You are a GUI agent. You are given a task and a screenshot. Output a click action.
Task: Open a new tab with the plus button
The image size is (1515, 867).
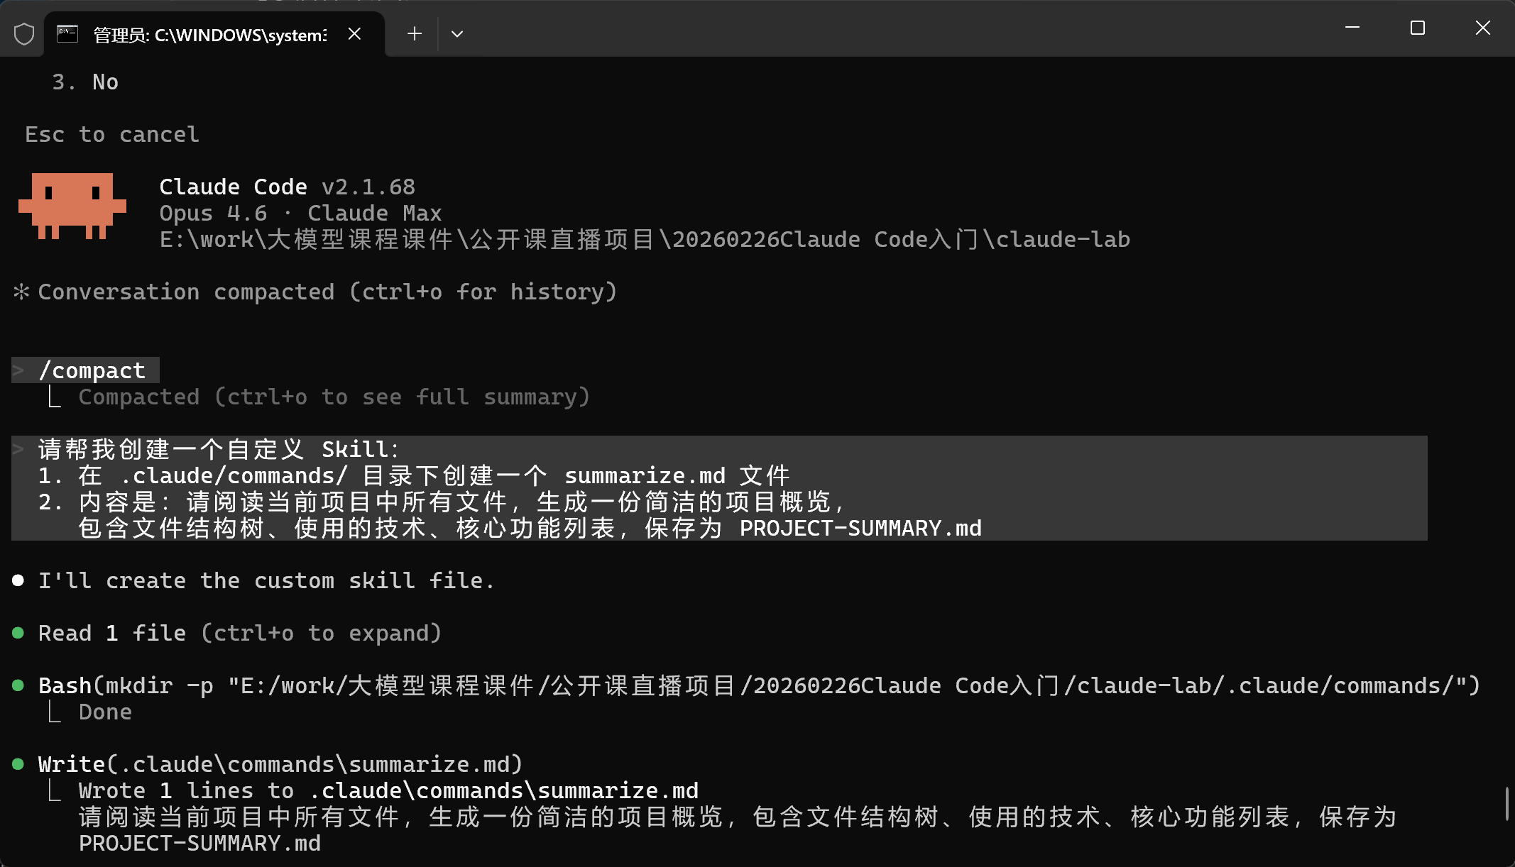415,34
